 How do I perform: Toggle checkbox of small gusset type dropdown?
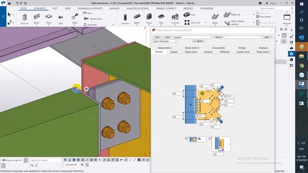[186, 138]
